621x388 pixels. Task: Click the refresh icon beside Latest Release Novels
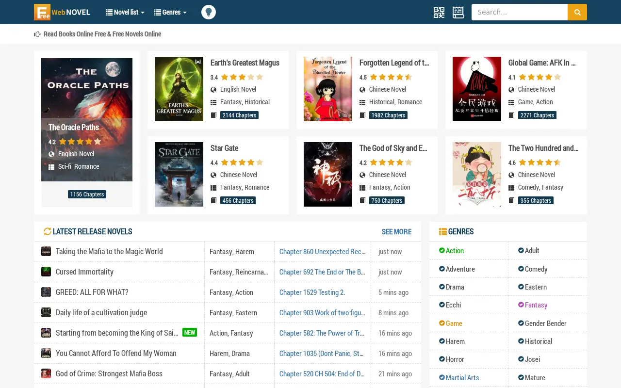[47, 231]
